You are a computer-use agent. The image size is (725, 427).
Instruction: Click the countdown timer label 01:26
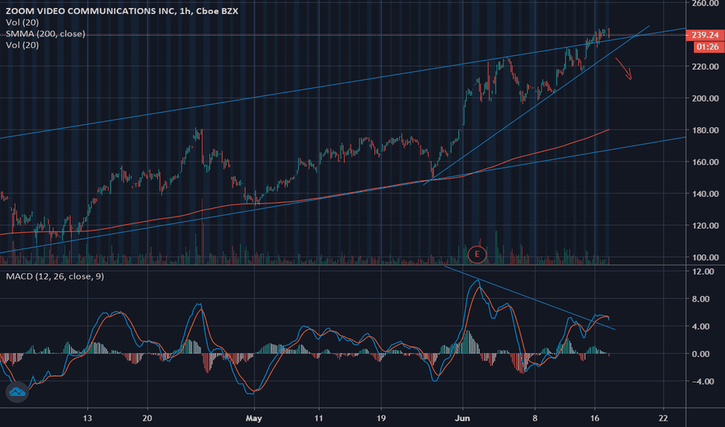click(707, 47)
